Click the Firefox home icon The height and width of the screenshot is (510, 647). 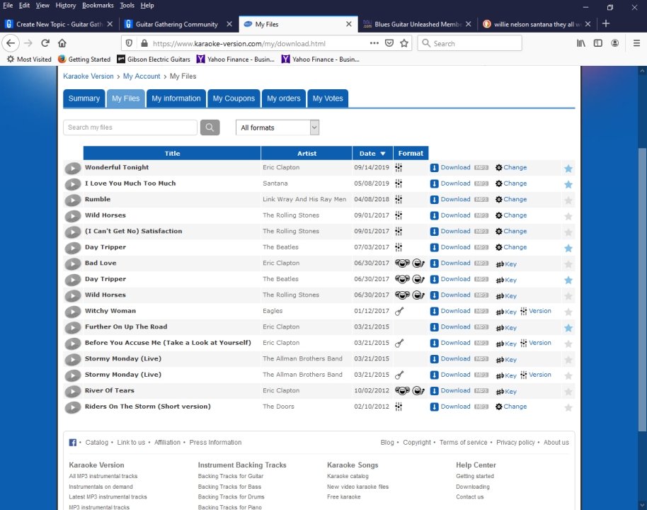pos(62,43)
